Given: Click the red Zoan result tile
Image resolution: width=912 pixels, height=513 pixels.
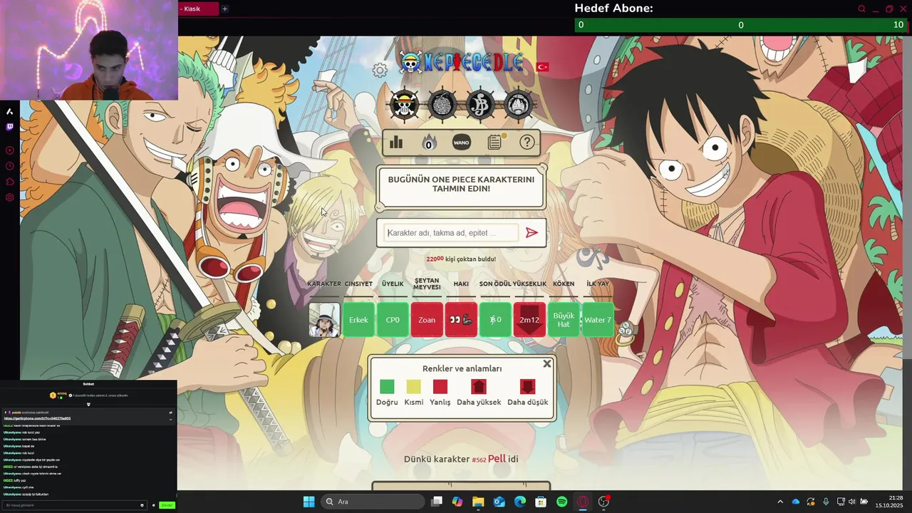Looking at the screenshot, I should click(x=427, y=320).
